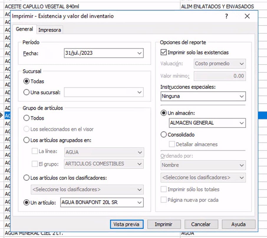Select Los artículos con los clasificadores option
Screen dimensions: 267x238
(27, 178)
